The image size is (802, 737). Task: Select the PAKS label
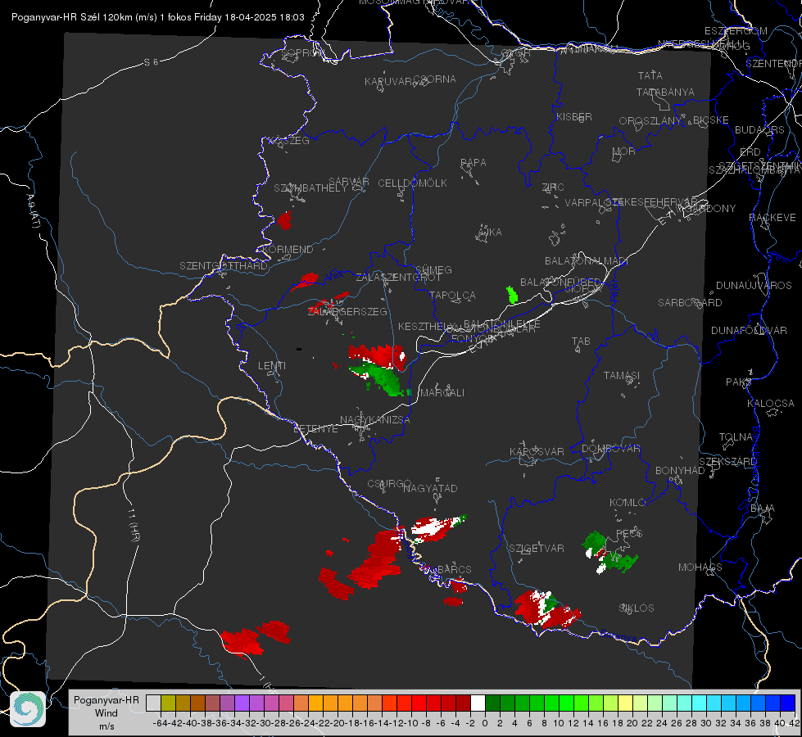(738, 382)
